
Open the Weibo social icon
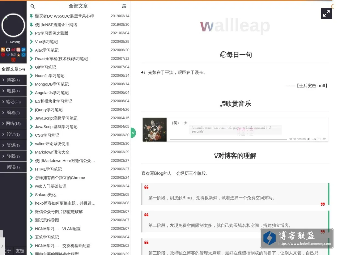click(x=13, y=50)
